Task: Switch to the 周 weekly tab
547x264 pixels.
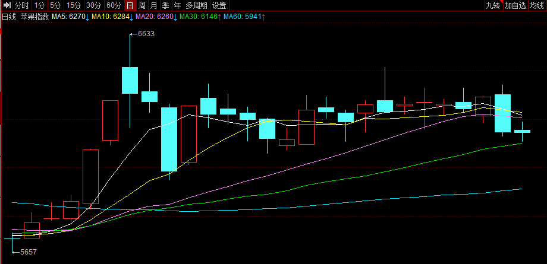Action: coord(142,5)
